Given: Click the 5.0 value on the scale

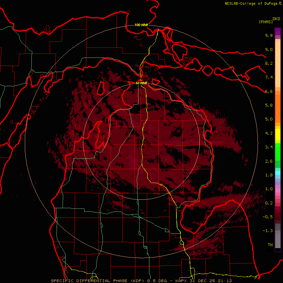Looking at the screenshot, I should click(269, 119).
